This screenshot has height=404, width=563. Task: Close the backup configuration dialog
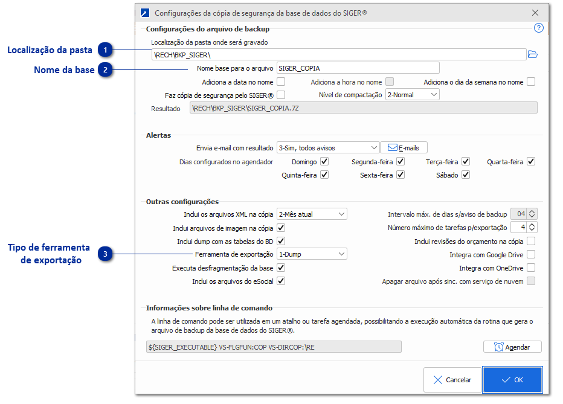pyautogui.click(x=535, y=12)
